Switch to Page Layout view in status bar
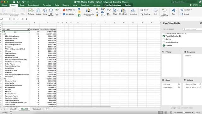Screen dimensions: 202x114 pyautogui.click(x=166, y=113)
